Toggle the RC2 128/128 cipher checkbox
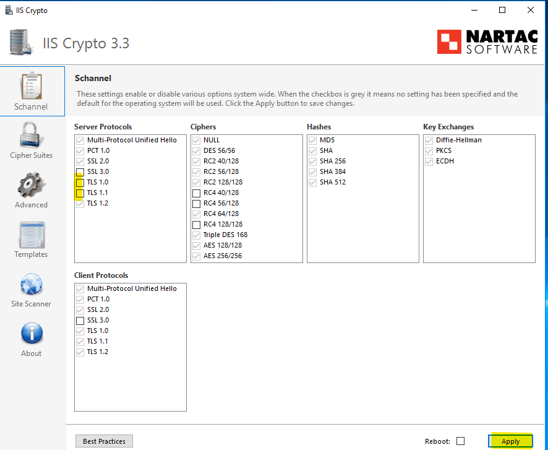This screenshot has width=548, height=450. click(197, 183)
